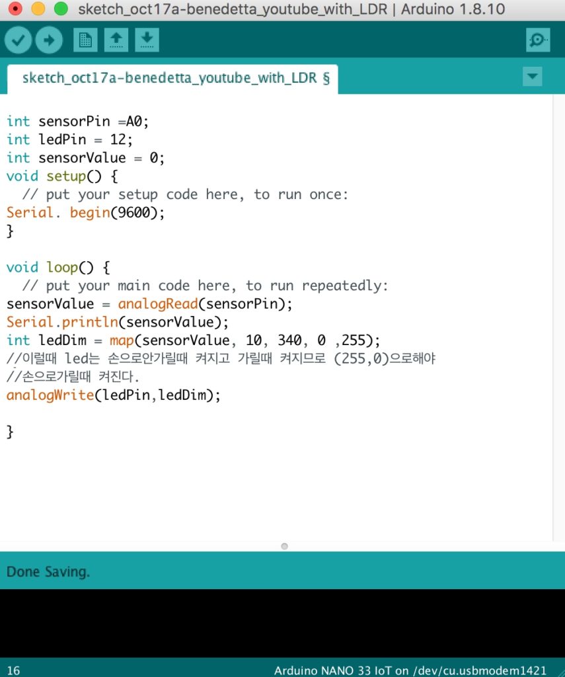Click the 'int ledDim = map(...)' line
The image size is (565, 677).
[194, 340]
